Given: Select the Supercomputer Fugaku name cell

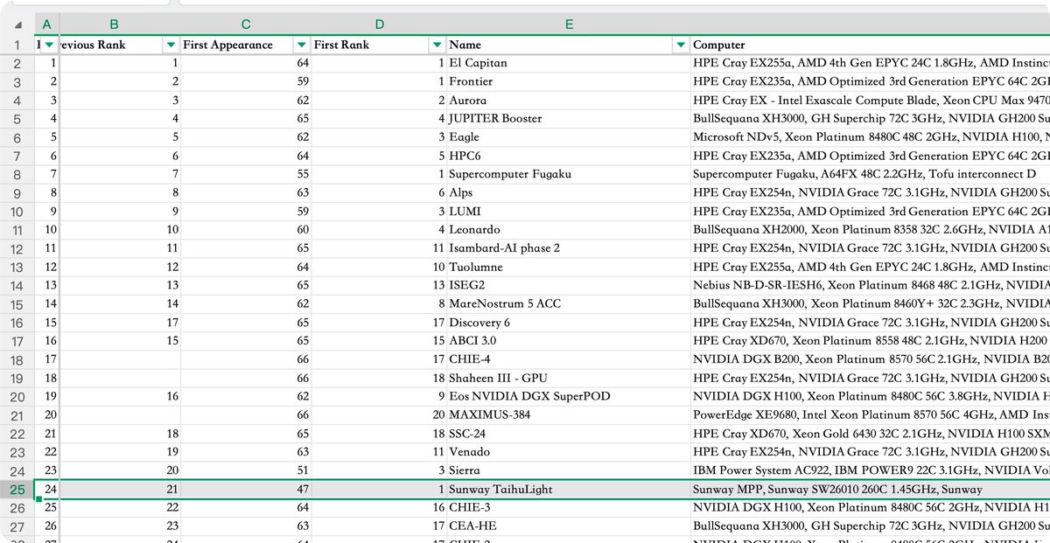Looking at the screenshot, I should pos(569,174).
